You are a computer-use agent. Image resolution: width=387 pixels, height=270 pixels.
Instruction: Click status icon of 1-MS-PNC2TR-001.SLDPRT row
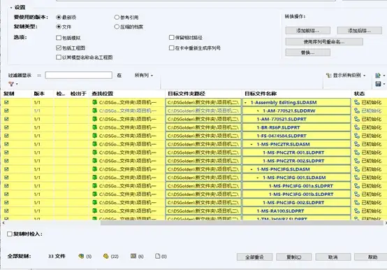coord(357,152)
